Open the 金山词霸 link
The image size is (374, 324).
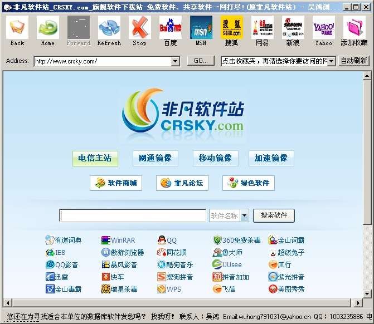[286, 240]
